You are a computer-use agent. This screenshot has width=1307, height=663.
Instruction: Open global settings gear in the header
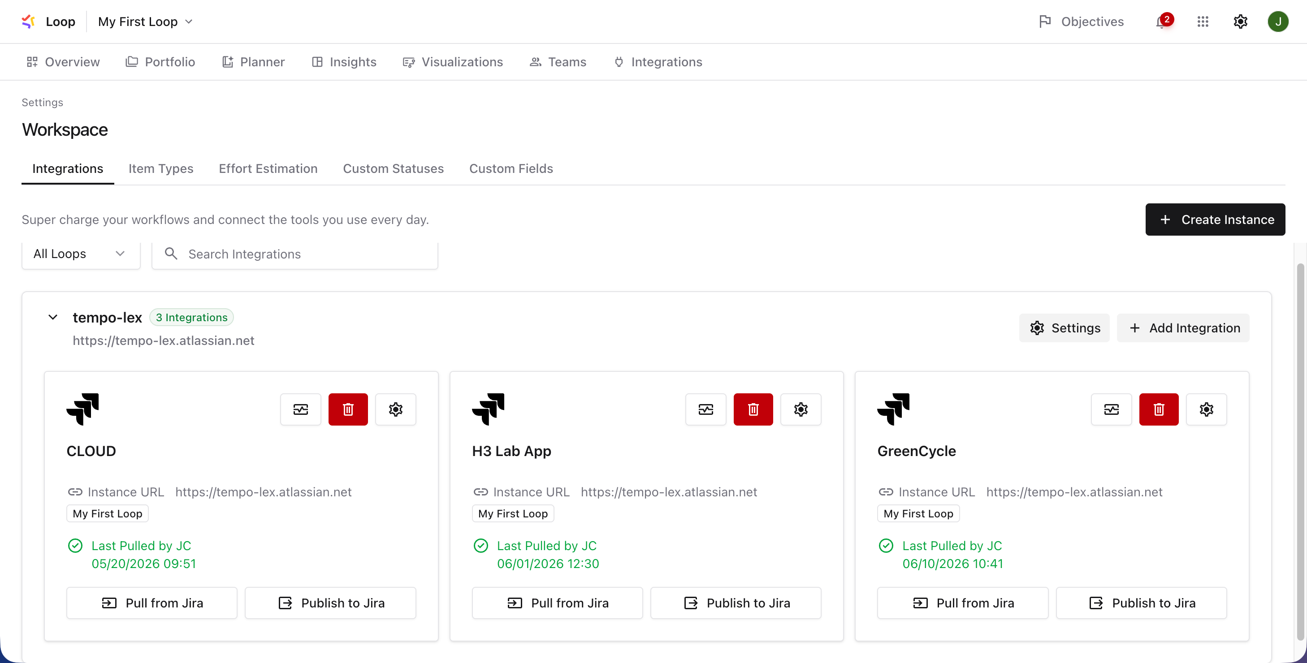pos(1240,22)
